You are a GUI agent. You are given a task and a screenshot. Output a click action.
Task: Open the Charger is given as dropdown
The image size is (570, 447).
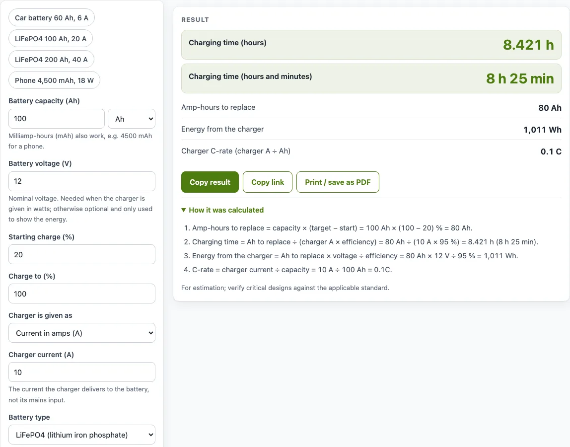coord(82,333)
